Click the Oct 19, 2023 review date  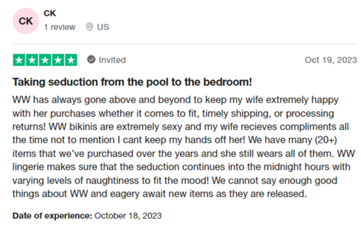pyautogui.click(x=331, y=60)
